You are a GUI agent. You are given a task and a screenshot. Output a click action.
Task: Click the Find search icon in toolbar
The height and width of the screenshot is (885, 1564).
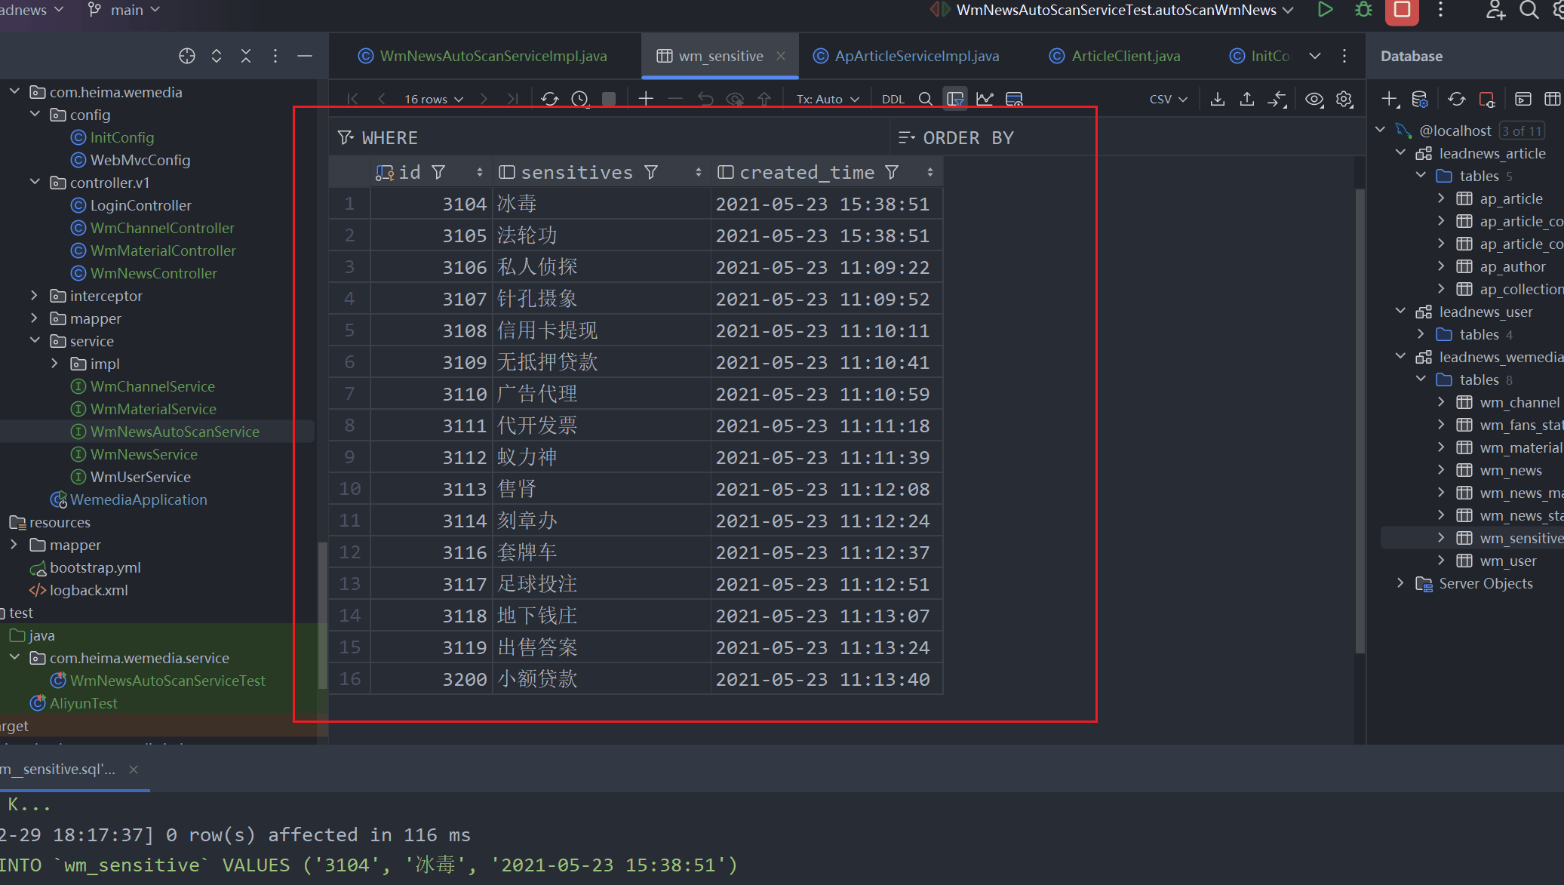(925, 99)
